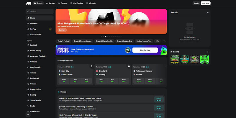
Task: Open In-Play section
Action: [40, 29]
